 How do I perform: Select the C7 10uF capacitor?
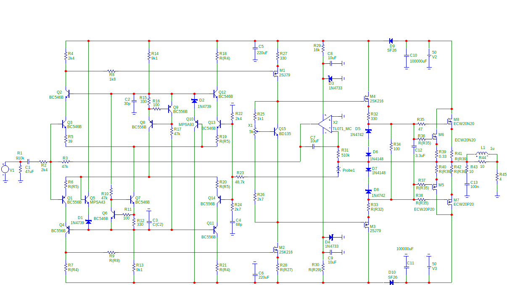(x=313, y=146)
